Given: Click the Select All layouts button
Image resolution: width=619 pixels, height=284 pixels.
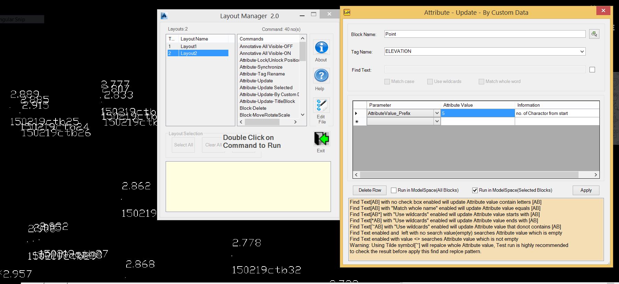Looking at the screenshot, I should click(183, 145).
